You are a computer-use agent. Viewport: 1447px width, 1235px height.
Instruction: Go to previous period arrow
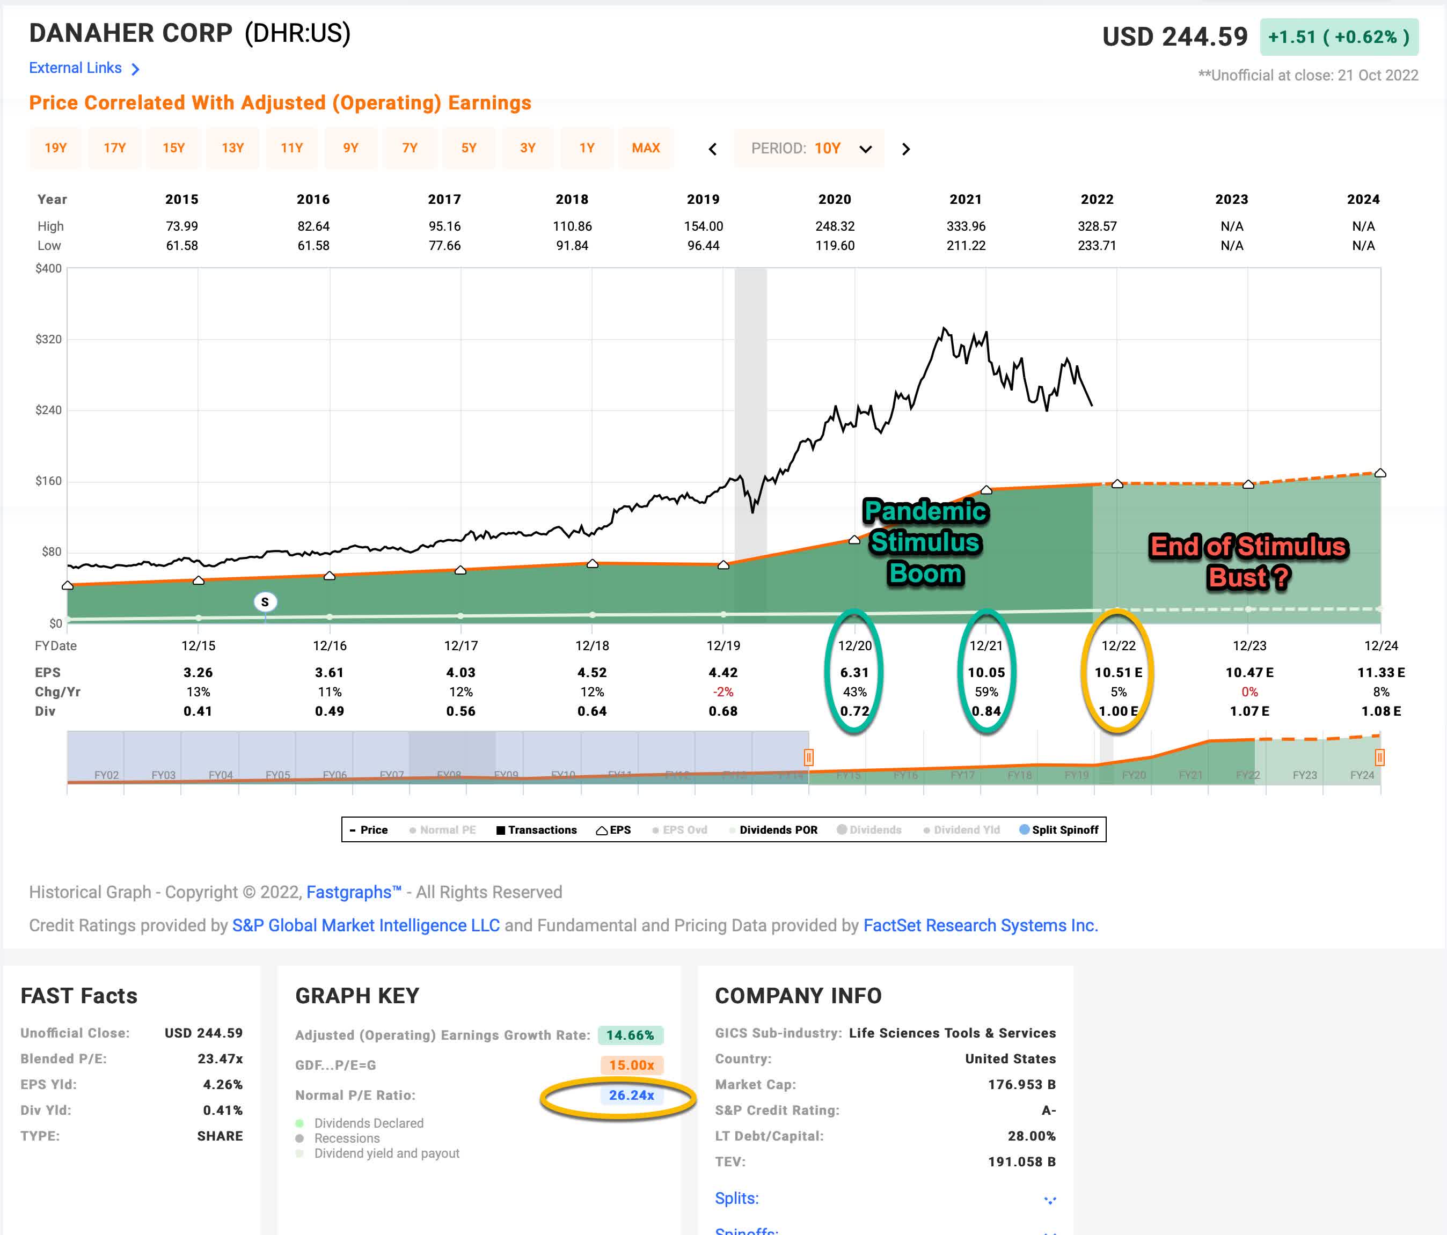[712, 149]
